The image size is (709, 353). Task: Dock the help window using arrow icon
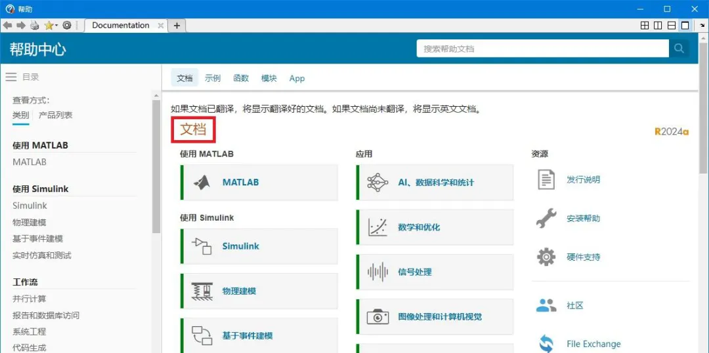click(x=702, y=26)
